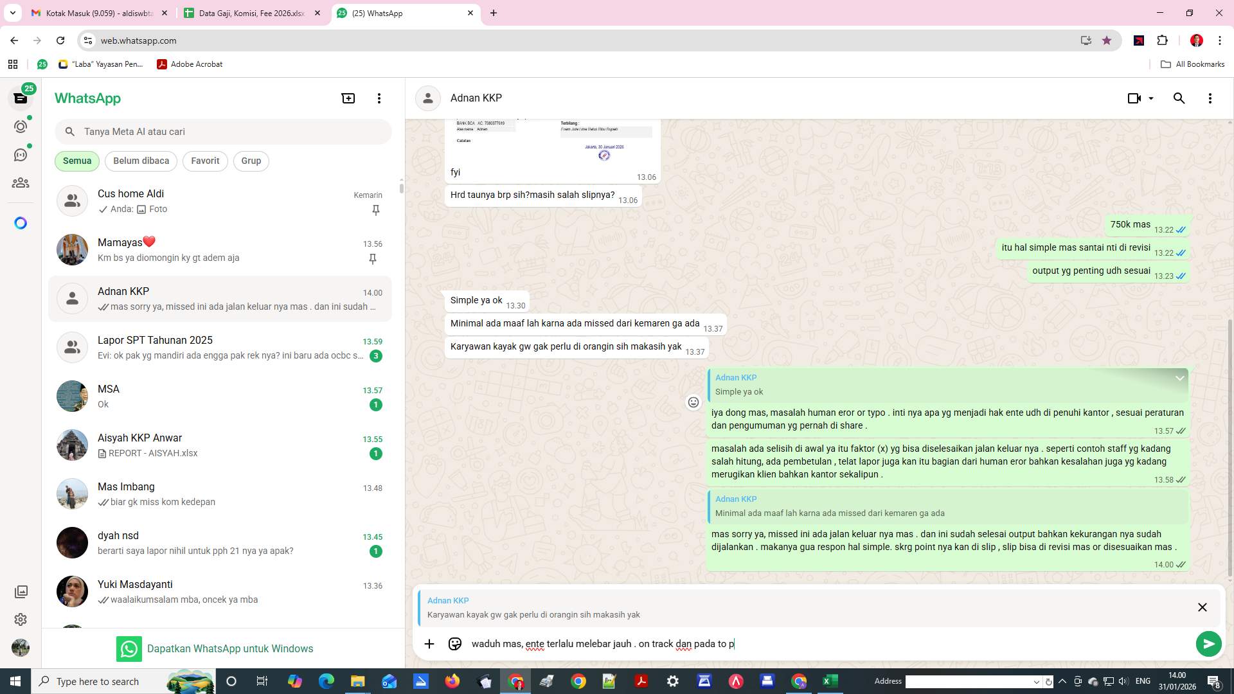Open the Communities panel
This screenshot has height=694, width=1234.
tap(21, 182)
